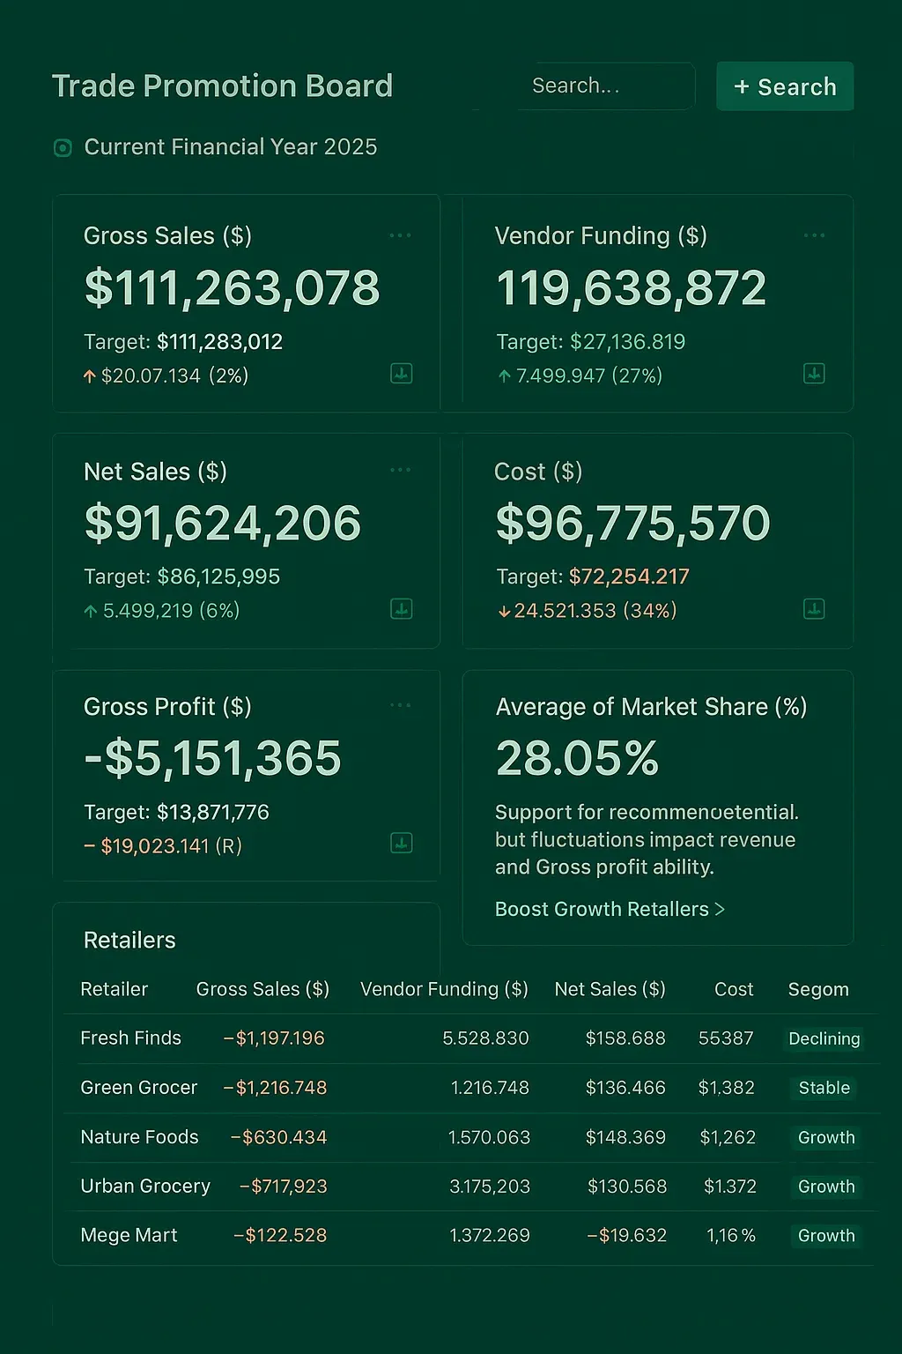The height and width of the screenshot is (1354, 902).
Task: Click download icon on Gross Sales card
Action: point(402,374)
